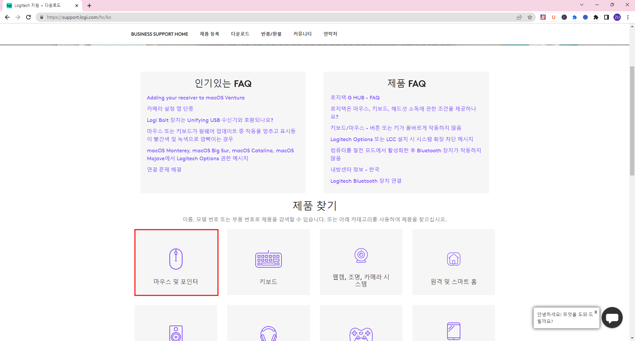Open the 연결 문제 해결 link
Screen dimensions: 635x341
click(x=164, y=170)
